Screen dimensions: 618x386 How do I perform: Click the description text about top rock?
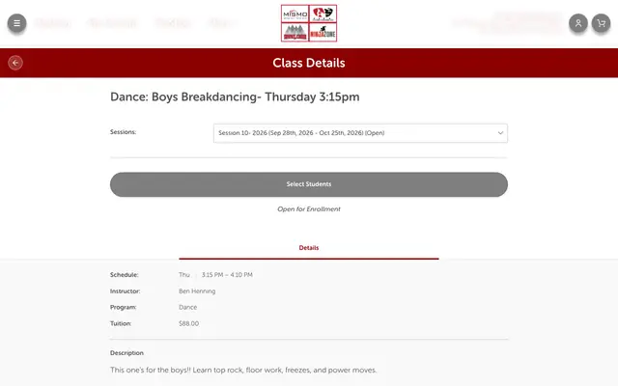pyautogui.click(x=243, y=371)
